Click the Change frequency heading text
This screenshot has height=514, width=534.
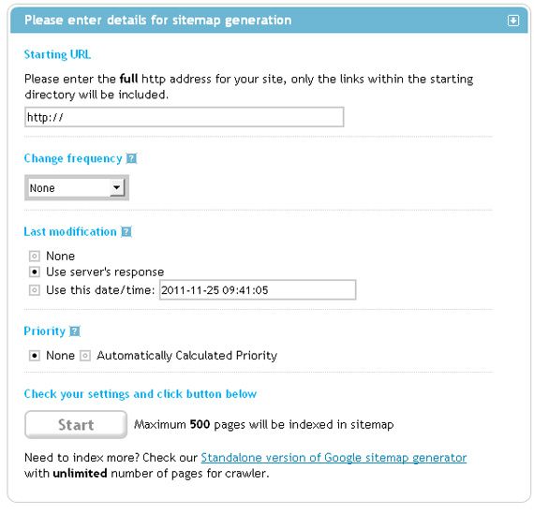(73, 158)
